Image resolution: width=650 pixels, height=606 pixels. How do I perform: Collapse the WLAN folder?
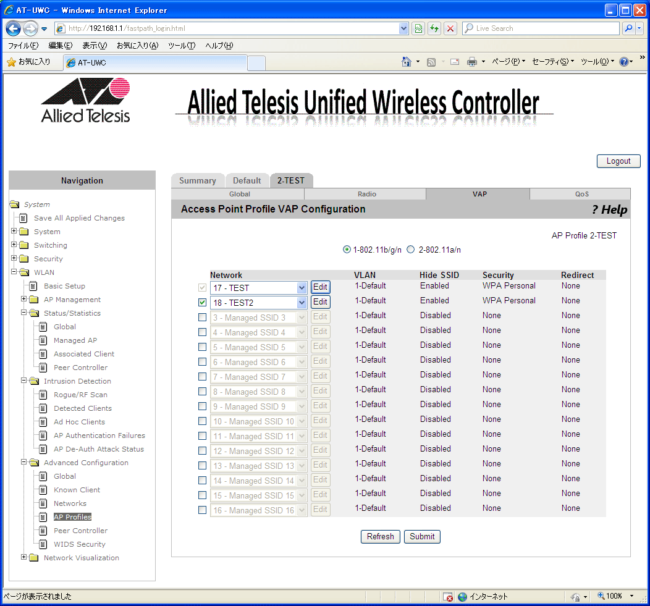14,272
